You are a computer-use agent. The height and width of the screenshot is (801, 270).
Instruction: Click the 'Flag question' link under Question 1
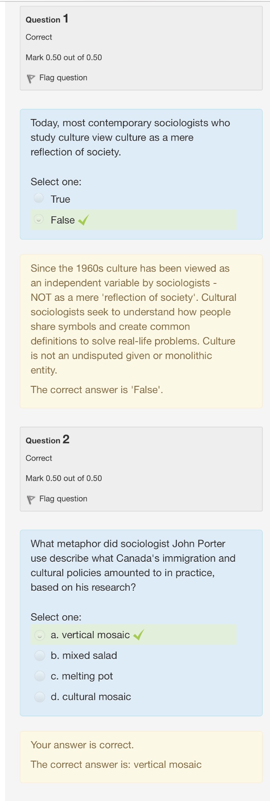63,78
